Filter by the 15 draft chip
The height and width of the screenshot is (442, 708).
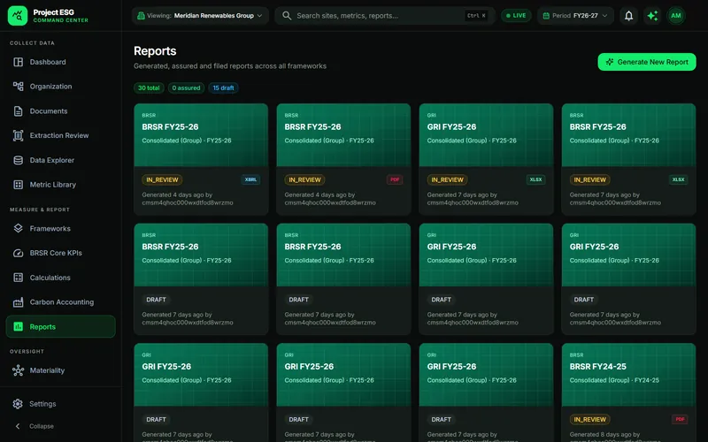pyautogui.click(x=223, y=88)
